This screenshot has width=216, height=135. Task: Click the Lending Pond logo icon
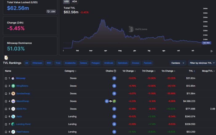(x=13, y=124)
